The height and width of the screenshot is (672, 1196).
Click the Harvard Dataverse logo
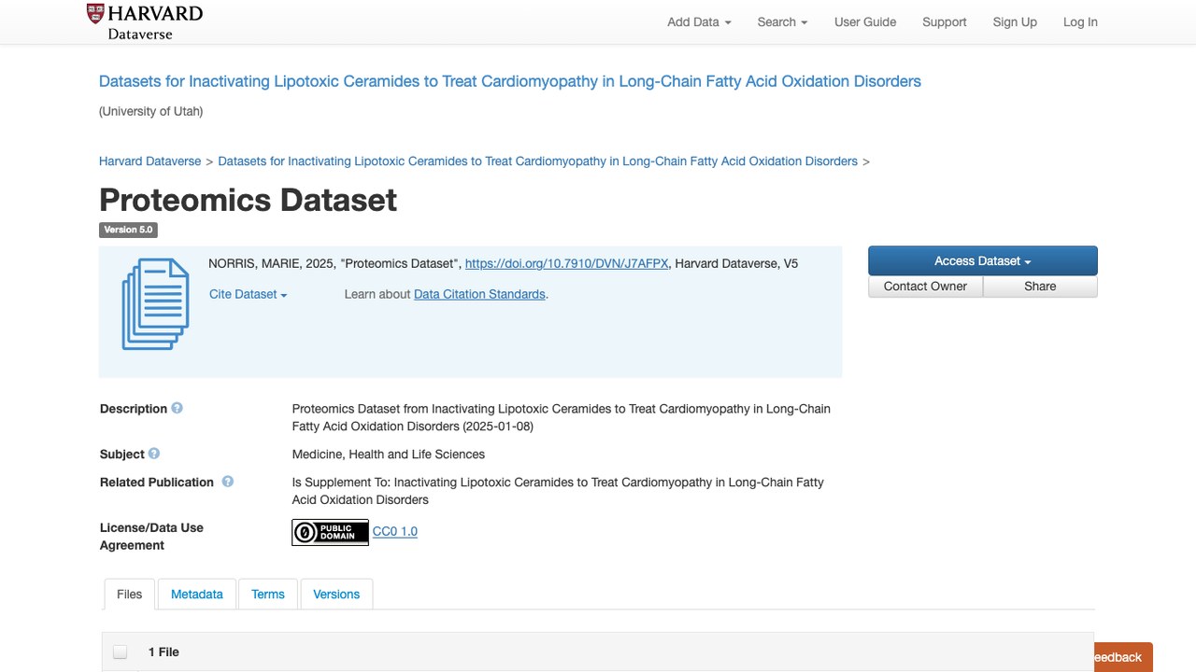tap(145, 22)
